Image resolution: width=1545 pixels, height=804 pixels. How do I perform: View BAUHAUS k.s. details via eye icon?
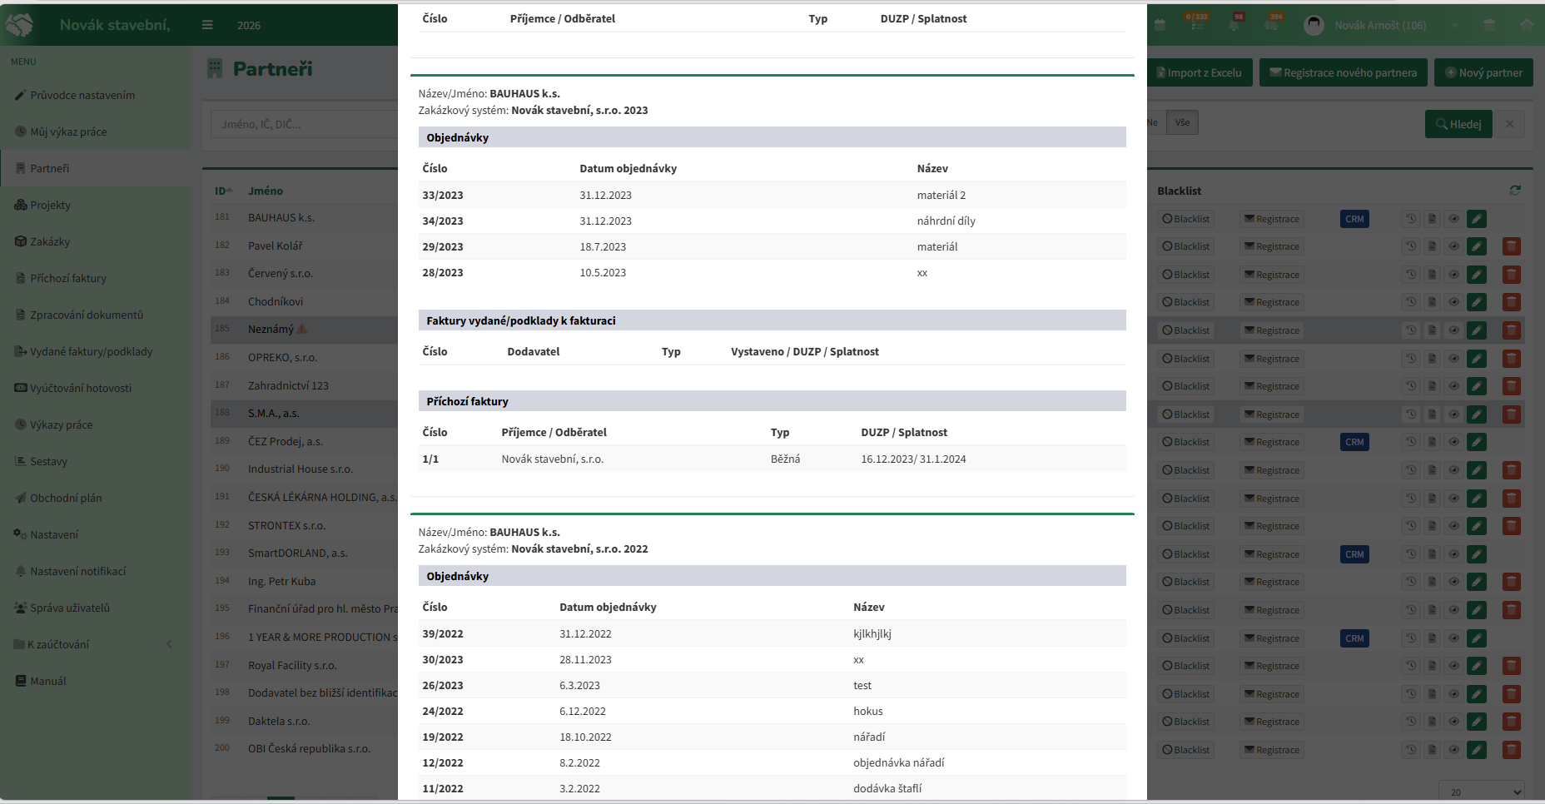click(1454, 219)
